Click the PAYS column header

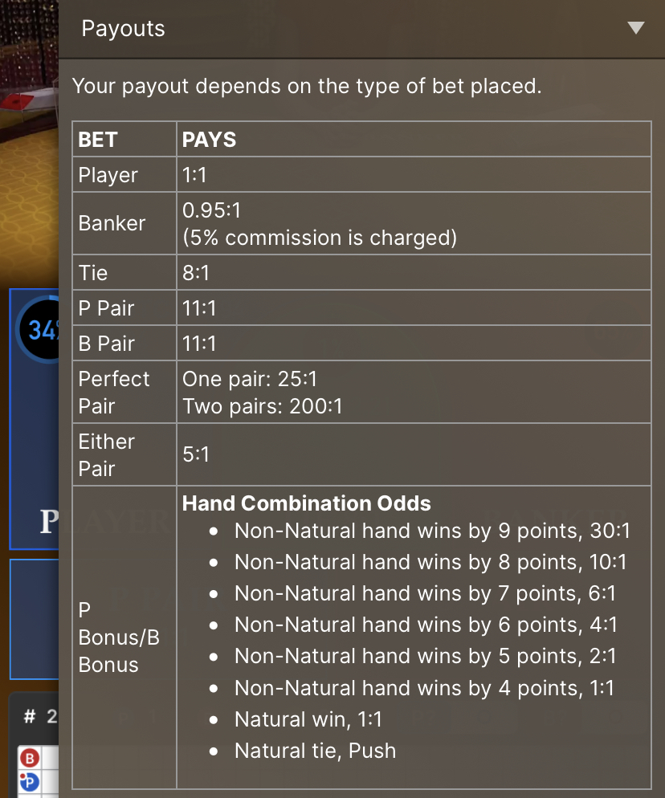(x=210, y=140)
